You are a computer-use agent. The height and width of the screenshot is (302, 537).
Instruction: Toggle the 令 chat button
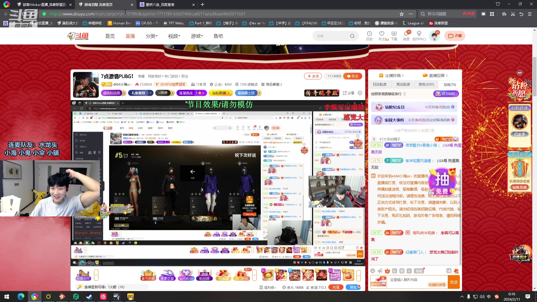coord(409,271)
